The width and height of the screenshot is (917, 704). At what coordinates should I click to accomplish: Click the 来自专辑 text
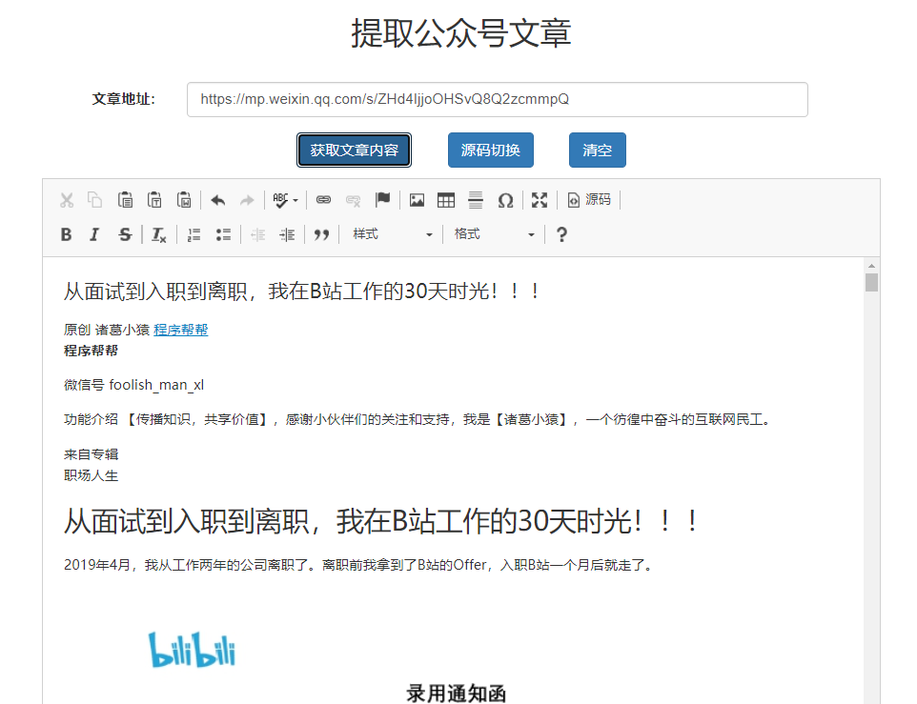91,454
